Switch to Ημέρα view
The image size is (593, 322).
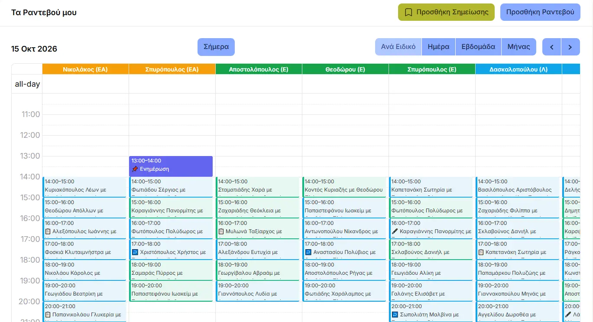(x=438, y=47)
